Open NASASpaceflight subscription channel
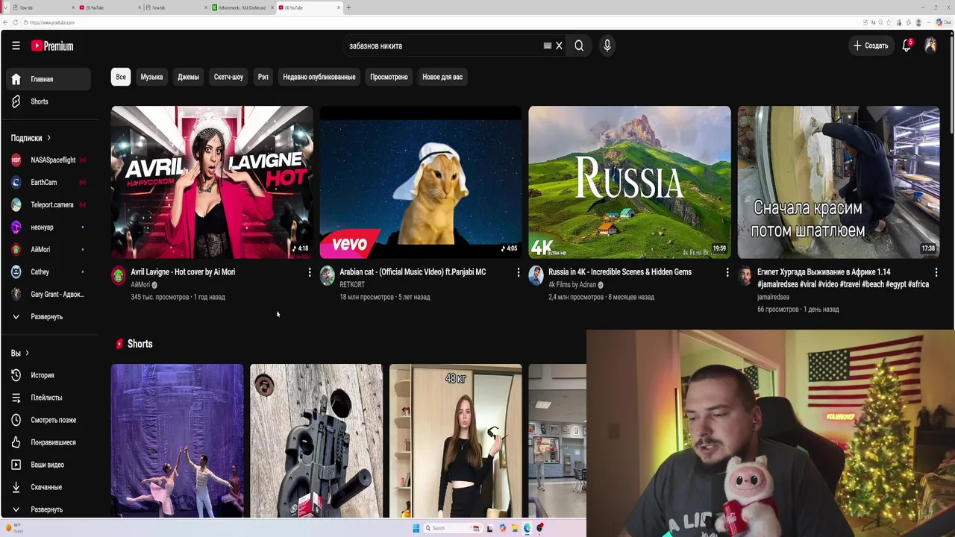Image resolution: width=955 pixels, height=537 pixels. 49,160
